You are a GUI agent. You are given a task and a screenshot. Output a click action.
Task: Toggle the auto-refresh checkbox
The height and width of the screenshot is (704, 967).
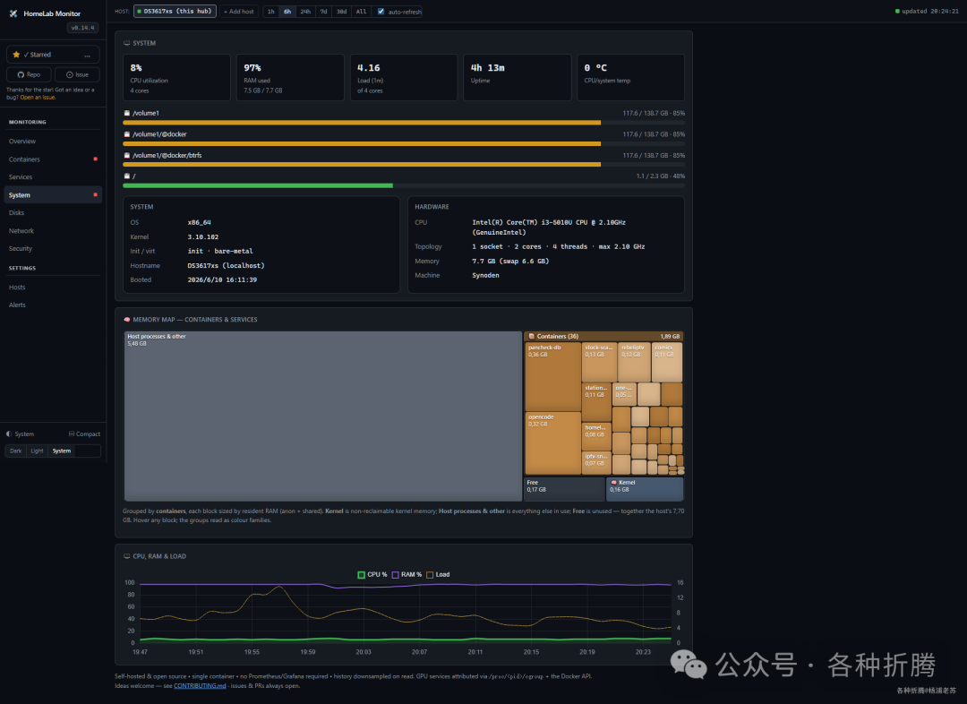tap(381, 11)
